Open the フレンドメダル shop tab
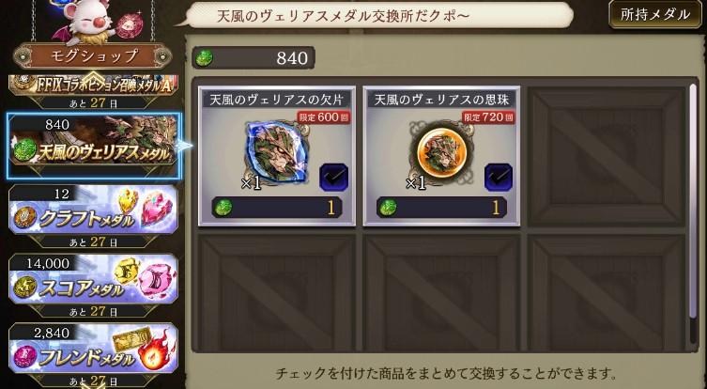The image size is (707, 389). point(93,348)
